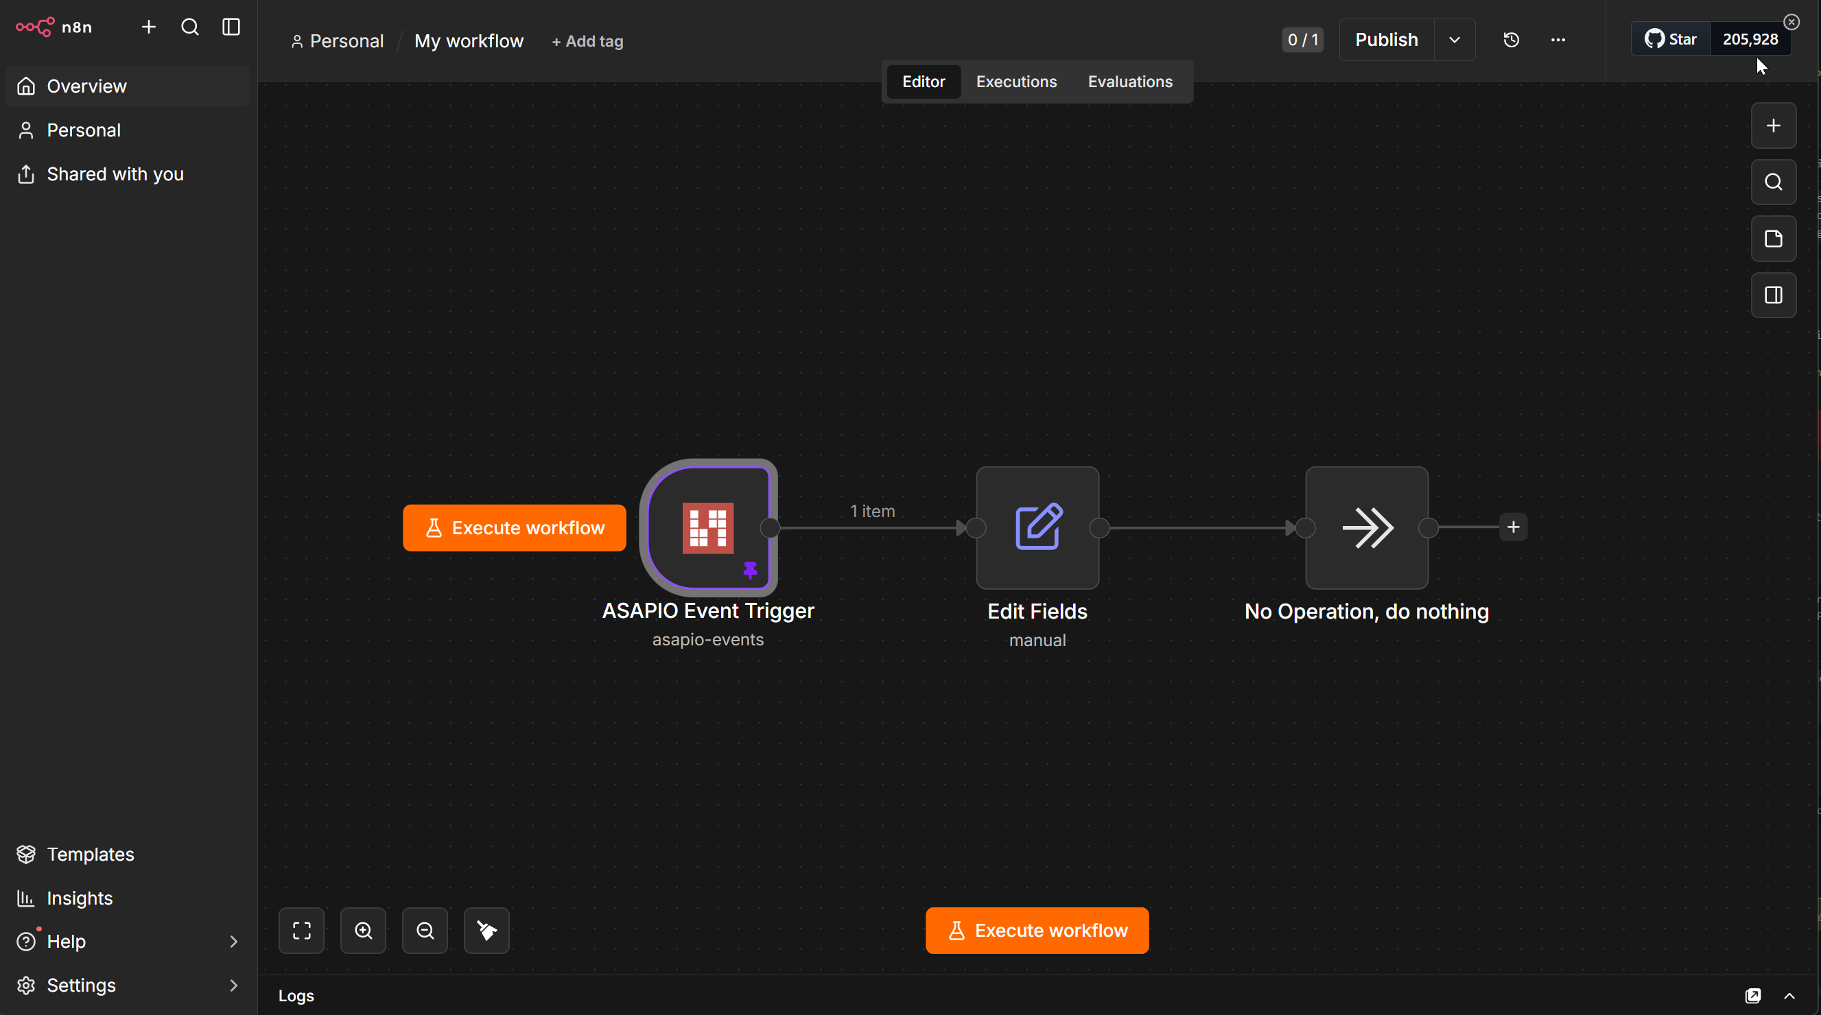Select the No Operation node
This screenshot has width=1821, height=1015.
click(x=1367, y=527)
